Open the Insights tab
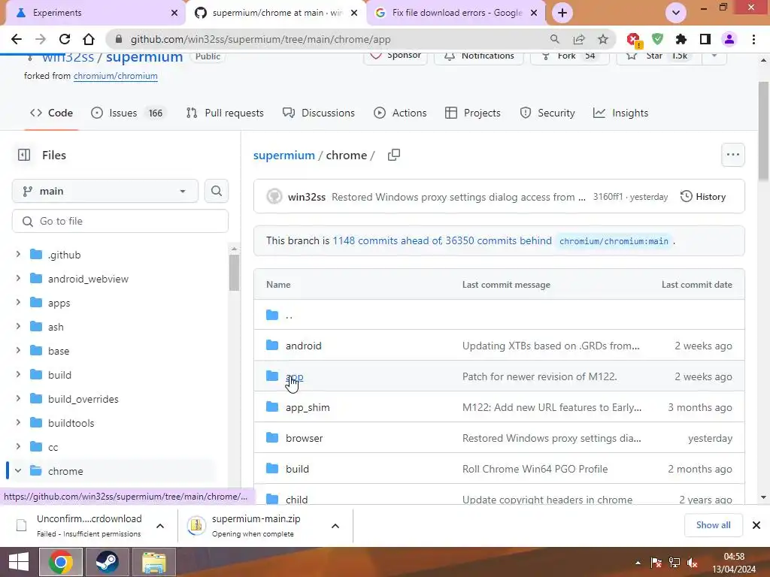The height and width of the screenshot is (577, 770). coord(620,113)
